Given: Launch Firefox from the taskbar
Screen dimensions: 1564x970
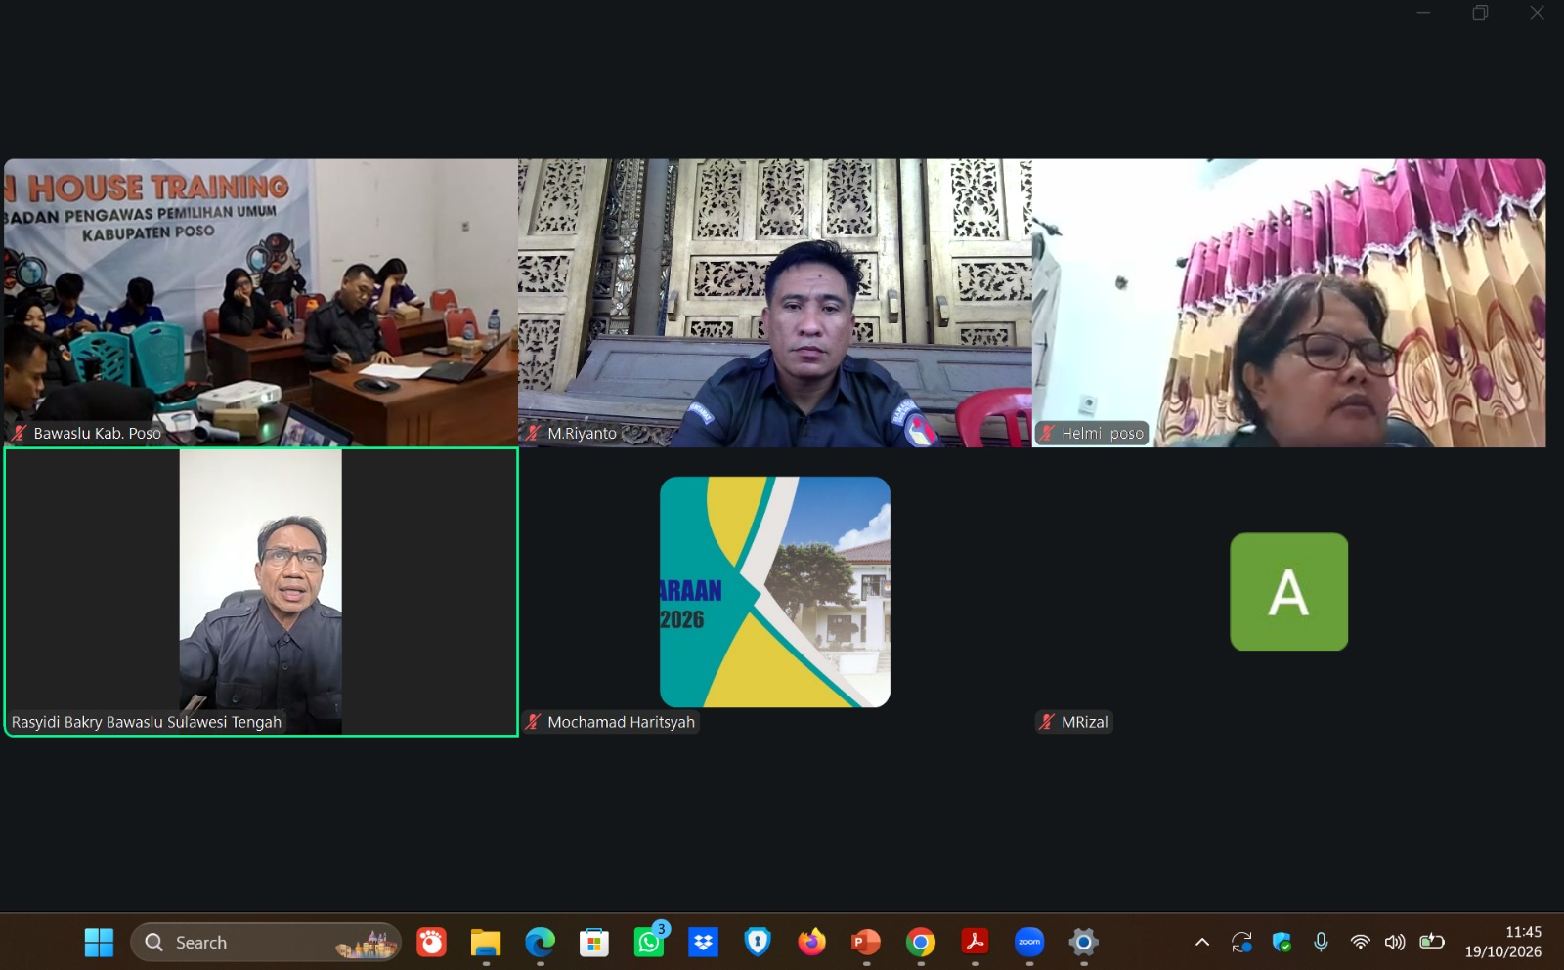Looking at the screenshot, I should [x=811, y=943].
